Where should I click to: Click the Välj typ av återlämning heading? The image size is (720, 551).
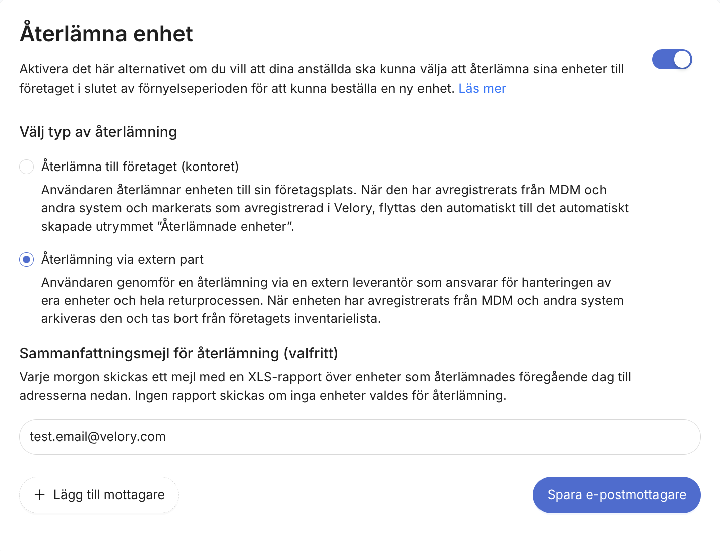pyautogui.click(x=98, y=132)
